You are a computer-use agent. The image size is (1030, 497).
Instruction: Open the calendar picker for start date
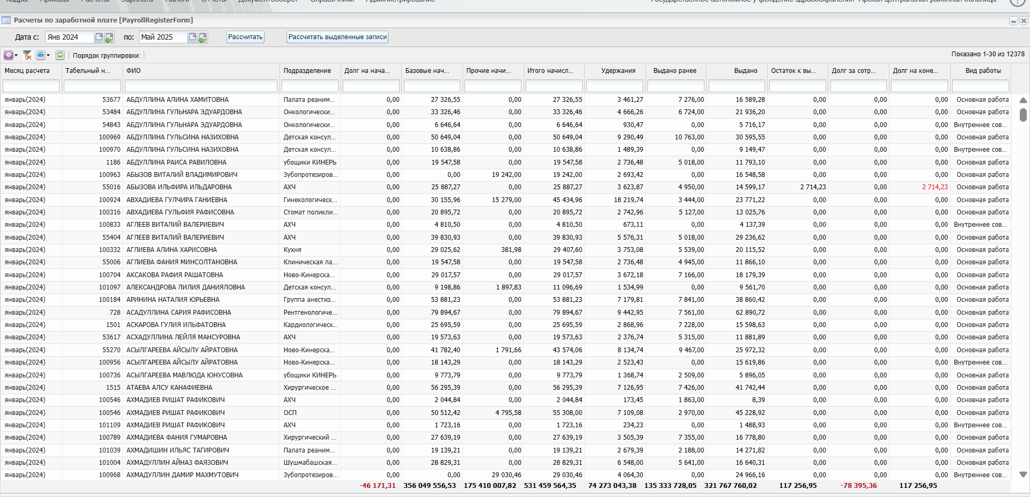coord(99,37)
